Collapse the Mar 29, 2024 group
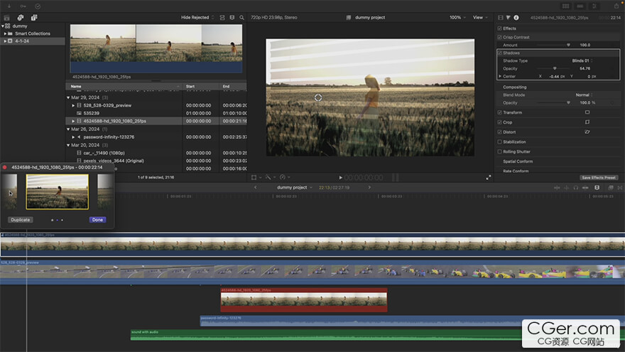Screen dimensions: 625x352 point(68,97)
